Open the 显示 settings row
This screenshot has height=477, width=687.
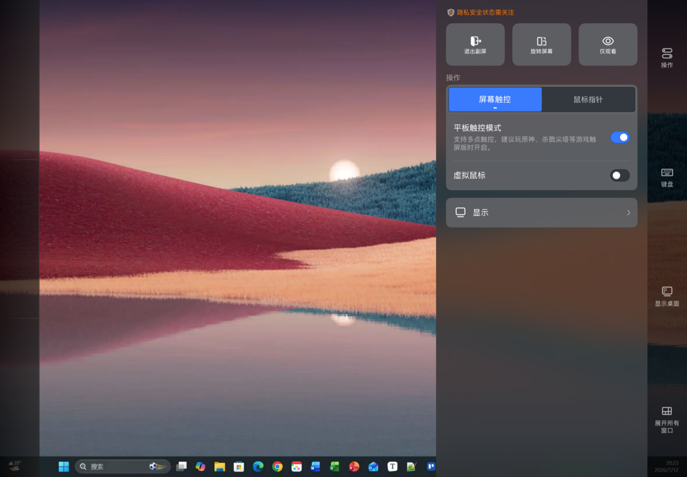[542, 212]
